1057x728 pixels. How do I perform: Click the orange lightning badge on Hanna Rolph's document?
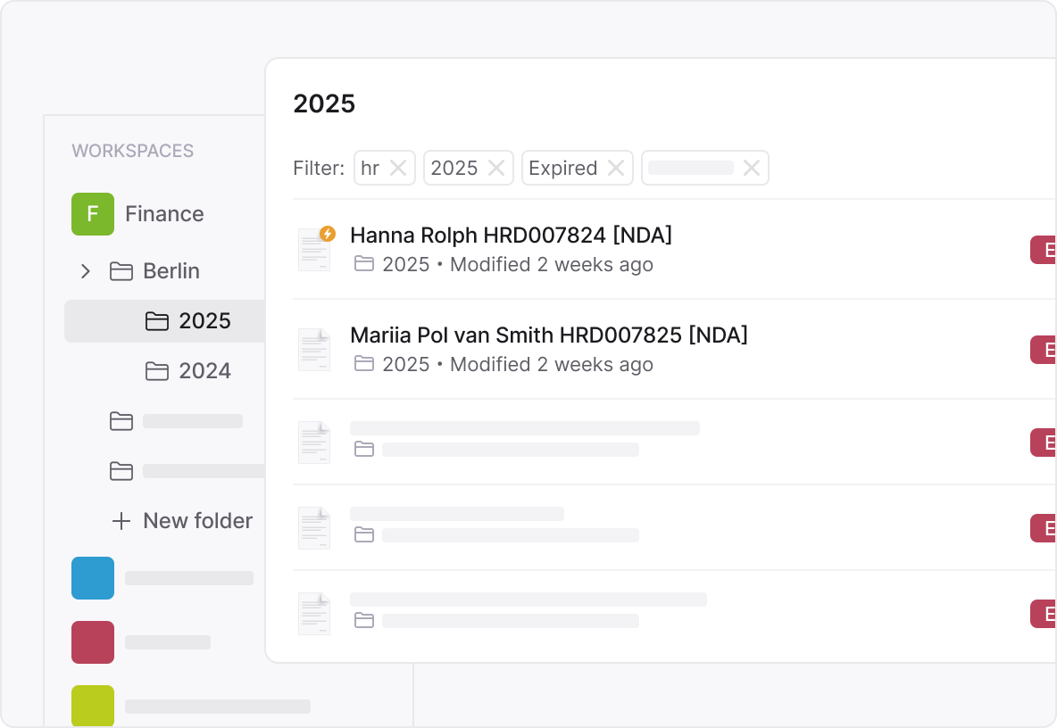coord(327,233)
